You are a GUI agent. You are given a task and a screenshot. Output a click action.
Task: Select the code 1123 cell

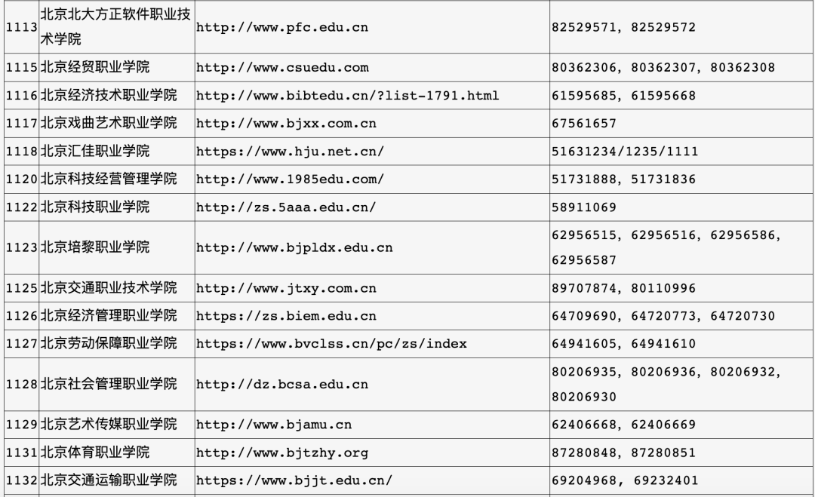pyautogui.click(x=21, y=247)
